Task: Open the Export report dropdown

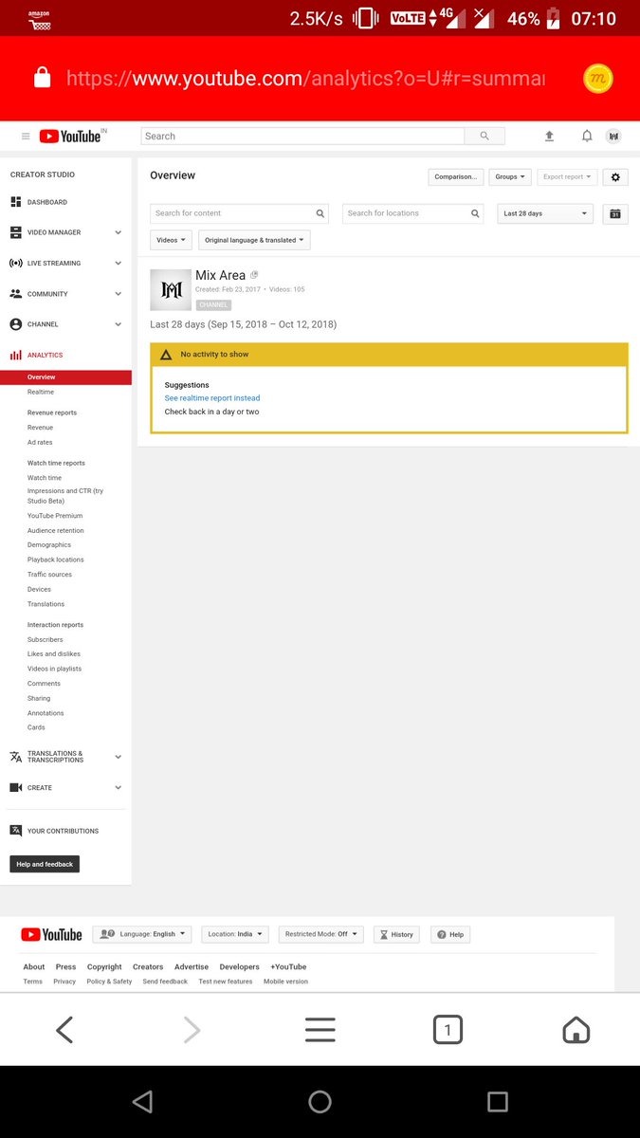Action: pyautogui.click(x=567, y=177)
